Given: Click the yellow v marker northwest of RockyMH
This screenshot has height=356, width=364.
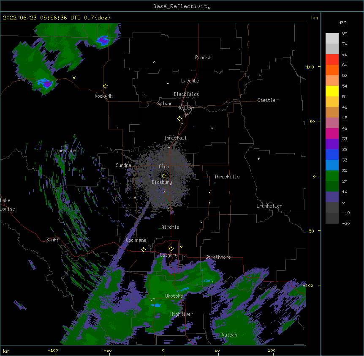Looking at the screenshot, I should [x=74, y=78].
